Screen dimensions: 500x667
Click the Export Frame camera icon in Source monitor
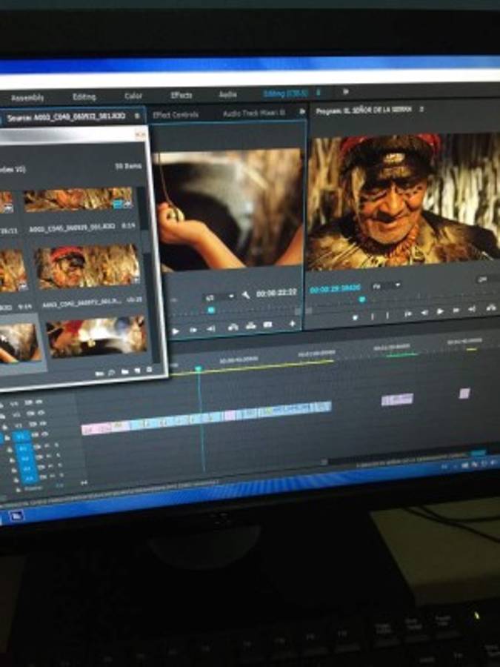267,325
